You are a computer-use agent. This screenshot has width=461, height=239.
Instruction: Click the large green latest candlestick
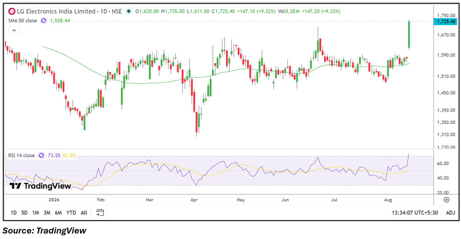[409, 35]
